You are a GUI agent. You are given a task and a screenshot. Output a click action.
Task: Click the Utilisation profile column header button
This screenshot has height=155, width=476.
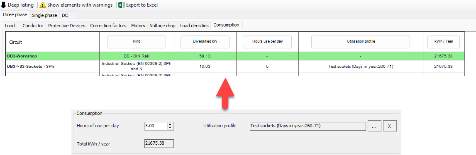click(x=361, y=42)
